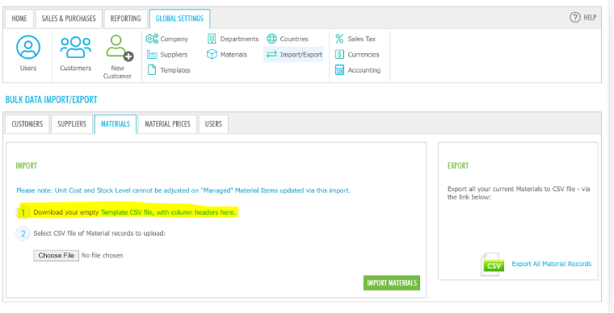Click the Help question mark icon
Screen dimensions: 614x313
pyautogui.click(x=575, y=18)
